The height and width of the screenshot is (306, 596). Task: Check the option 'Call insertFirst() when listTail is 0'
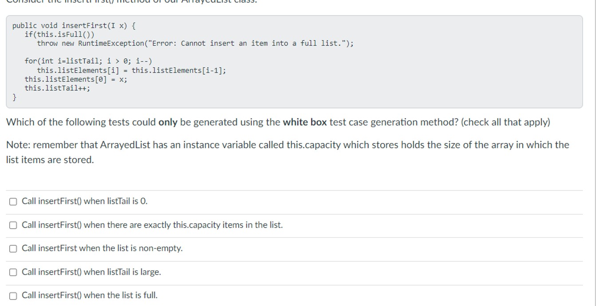[13, 201]
